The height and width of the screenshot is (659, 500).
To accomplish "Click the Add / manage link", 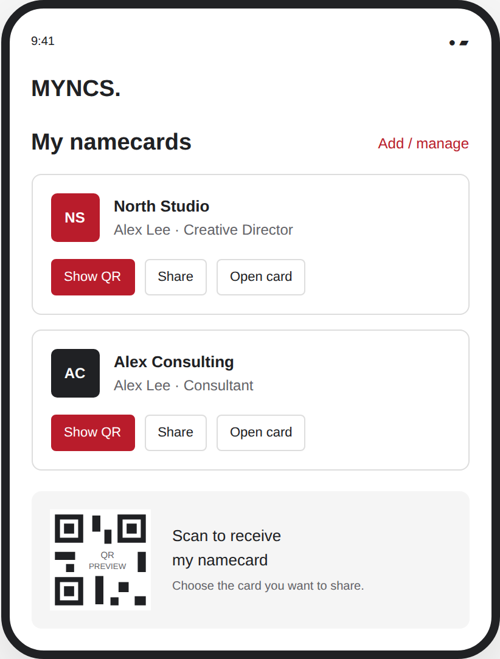I will [423, 143].
